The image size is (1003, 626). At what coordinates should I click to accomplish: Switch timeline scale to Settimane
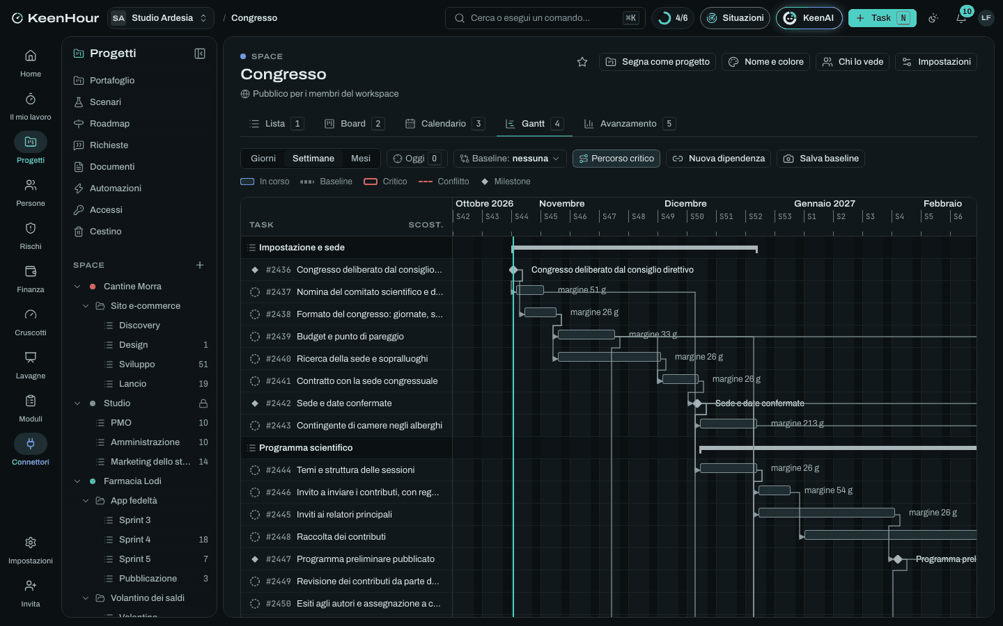tap(313, 159)
